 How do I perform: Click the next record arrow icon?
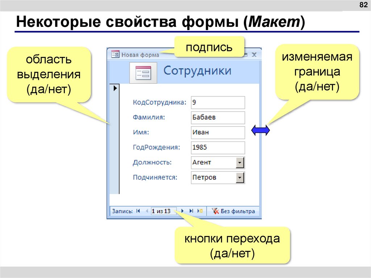point(182,211)
